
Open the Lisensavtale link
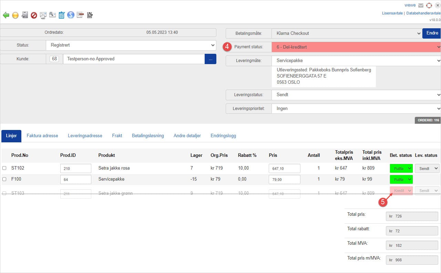[392, 13]
